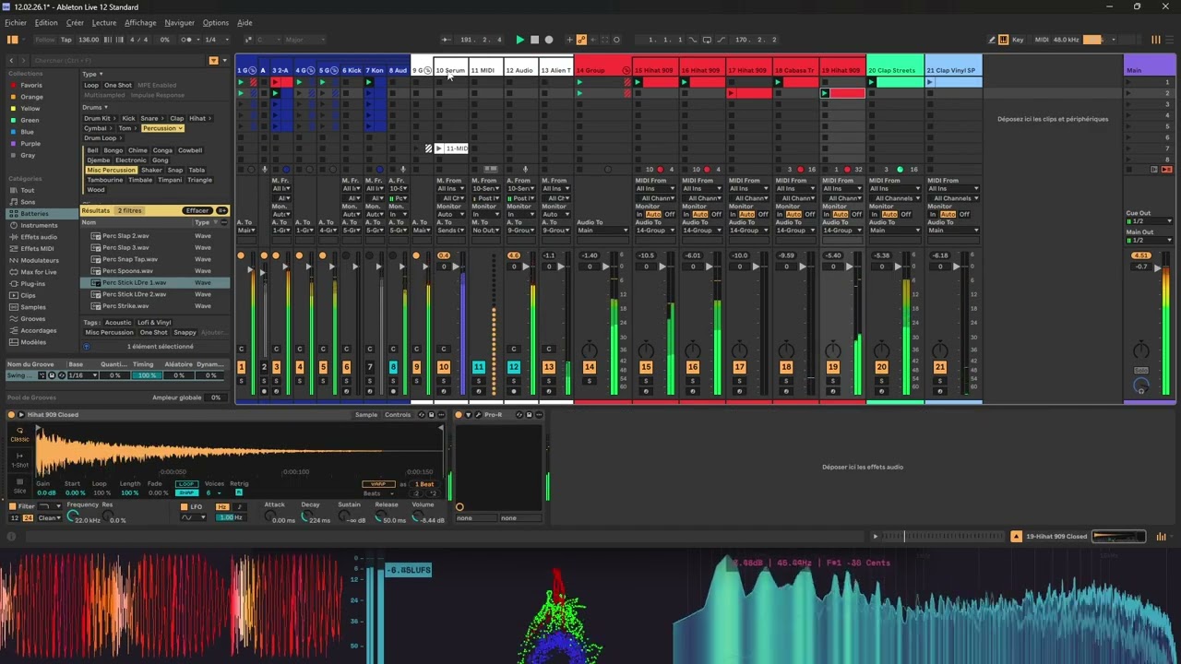This screenshot has width=1181, height=664.
Task: Open the Créer menu
Action: coord(75,23)
